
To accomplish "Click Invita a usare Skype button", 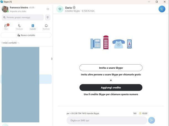I will (111, 68).
